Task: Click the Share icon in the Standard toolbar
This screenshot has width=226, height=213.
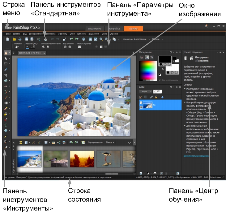Action: click(39, 39)
